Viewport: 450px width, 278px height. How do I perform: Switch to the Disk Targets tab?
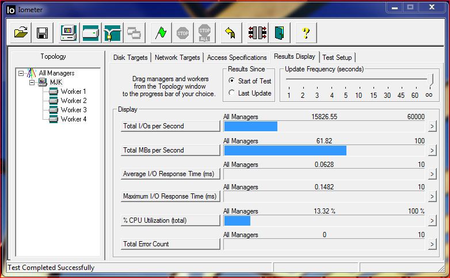[x=130, y=58]
